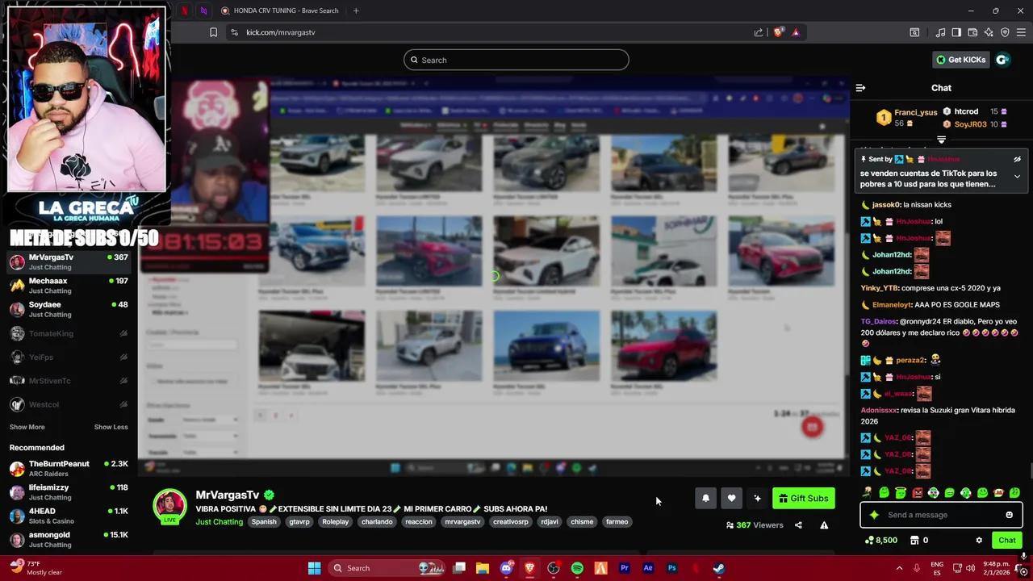The image size is (1033, 581).
Task: Open Brave Leo AI sparkle icon
Action: 989,32
